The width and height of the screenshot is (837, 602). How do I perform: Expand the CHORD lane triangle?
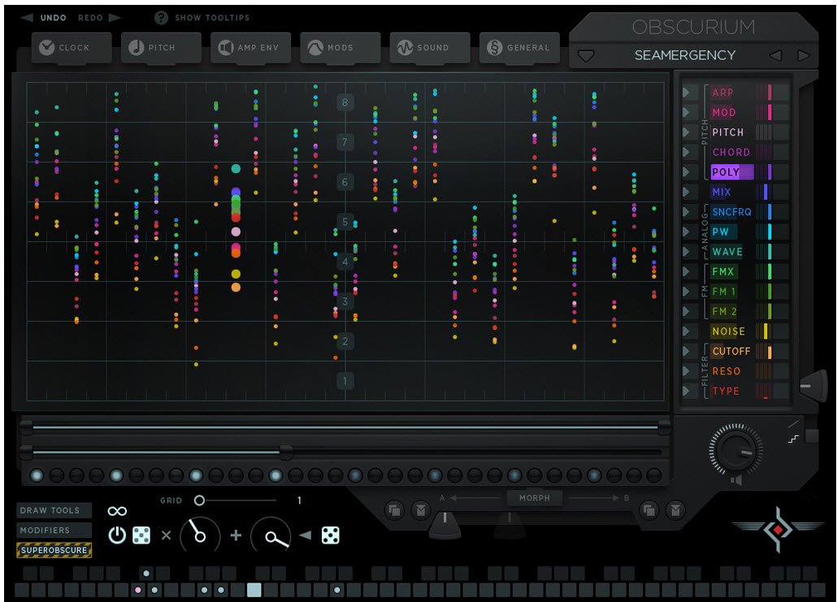[x=687, y=152]
